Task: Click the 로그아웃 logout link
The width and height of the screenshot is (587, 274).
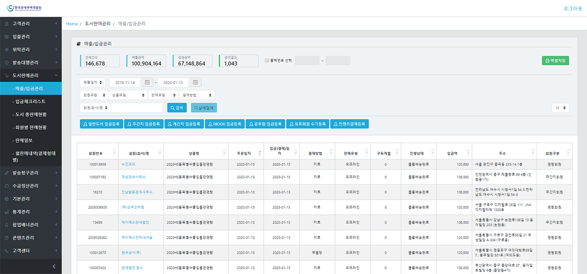Action: [x=573, y=9]
